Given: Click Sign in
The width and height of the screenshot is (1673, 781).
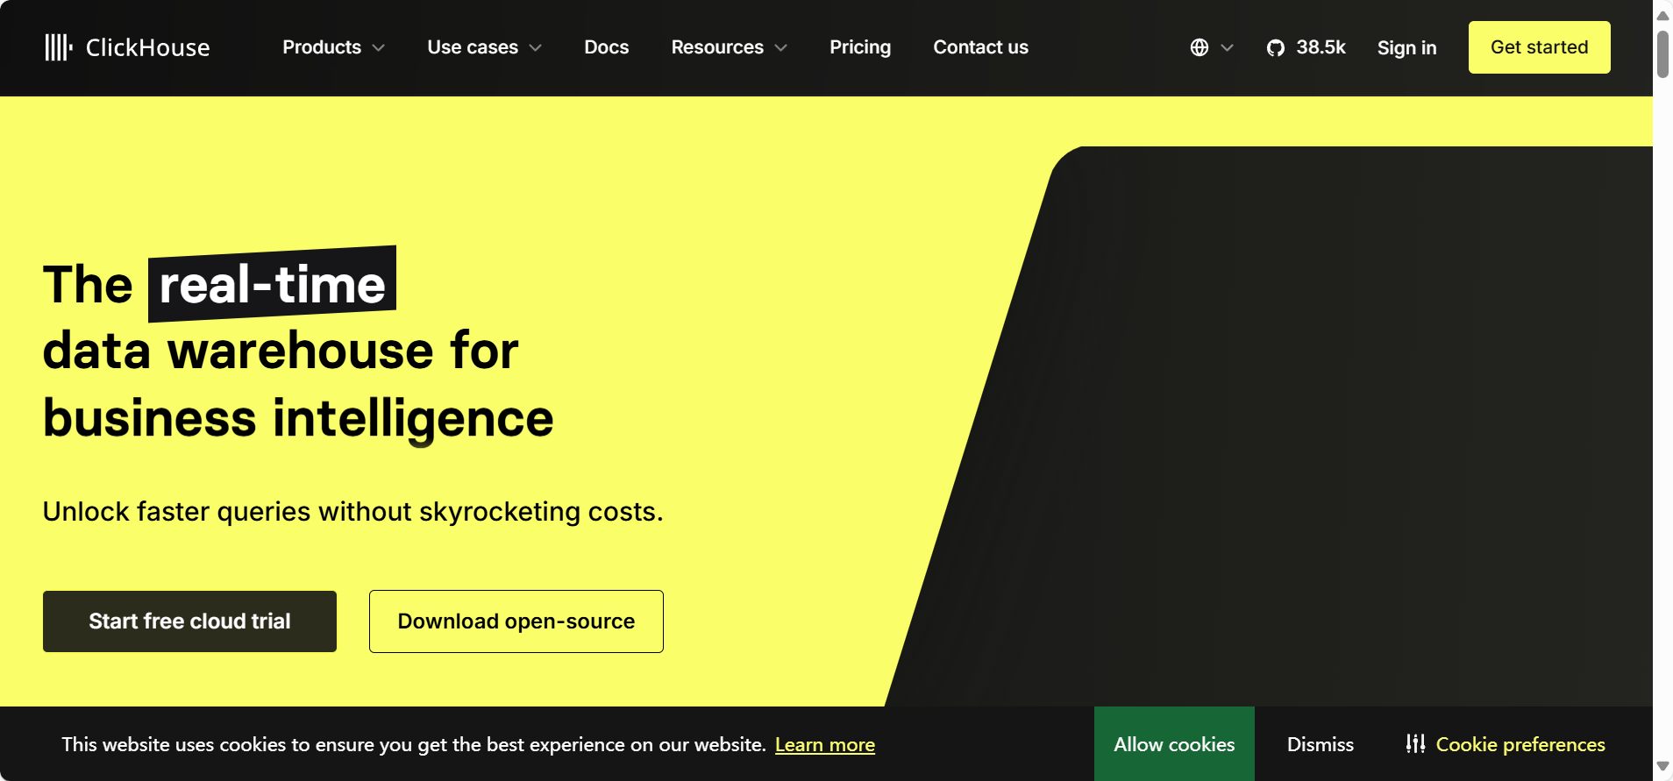Looking at the screenshot, I should point(1406,48).
